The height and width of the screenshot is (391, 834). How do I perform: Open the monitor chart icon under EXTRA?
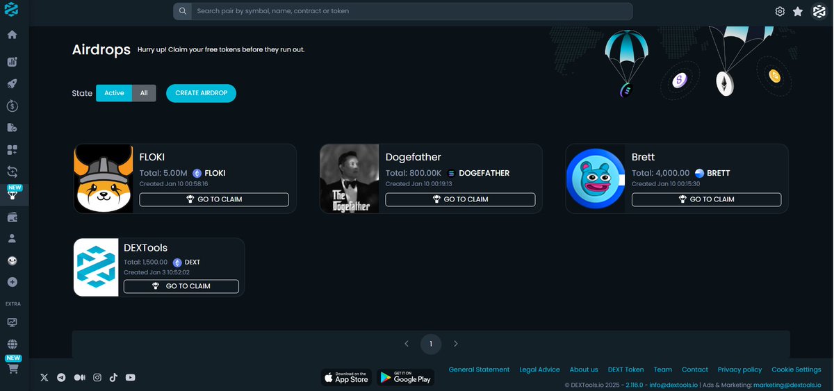12,322
